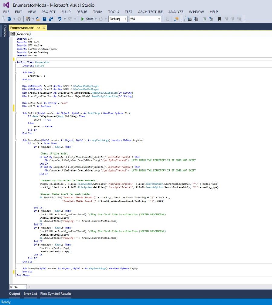Open the ARCHITECTURE menu
The width and height of the screenshot is (272, 305).
coord(150,12)
